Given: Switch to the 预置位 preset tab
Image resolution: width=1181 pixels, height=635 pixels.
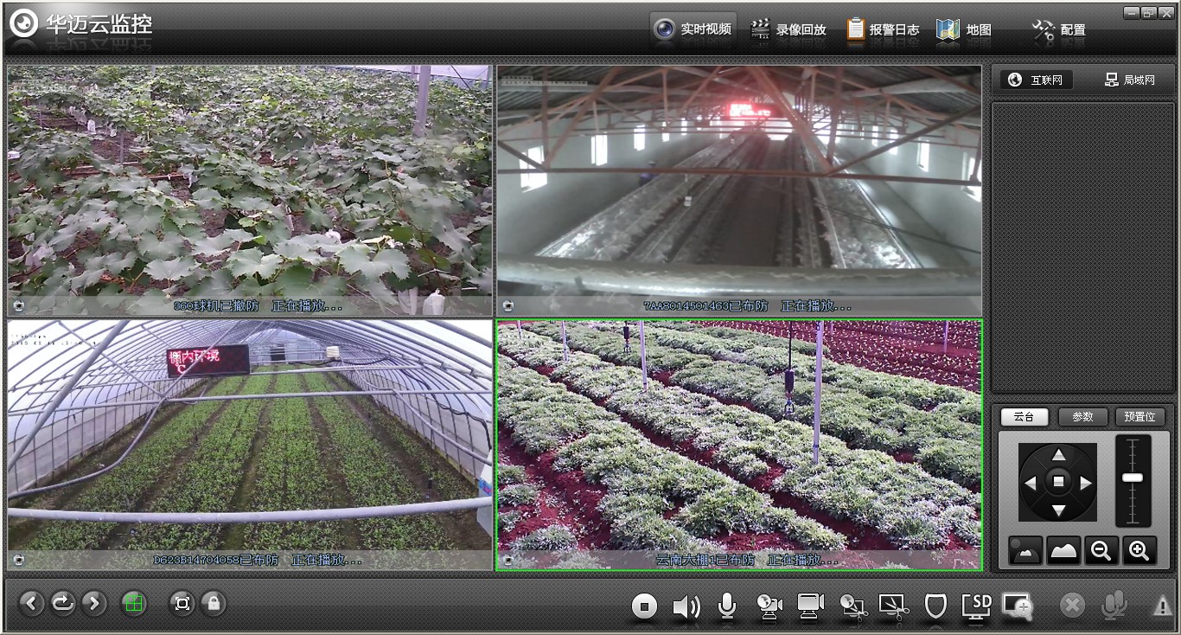Looking at the screenshot, I should coord(1140,416).
